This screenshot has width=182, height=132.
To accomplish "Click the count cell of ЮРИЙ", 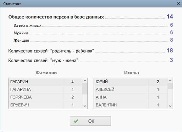I will tap(158, 82).
